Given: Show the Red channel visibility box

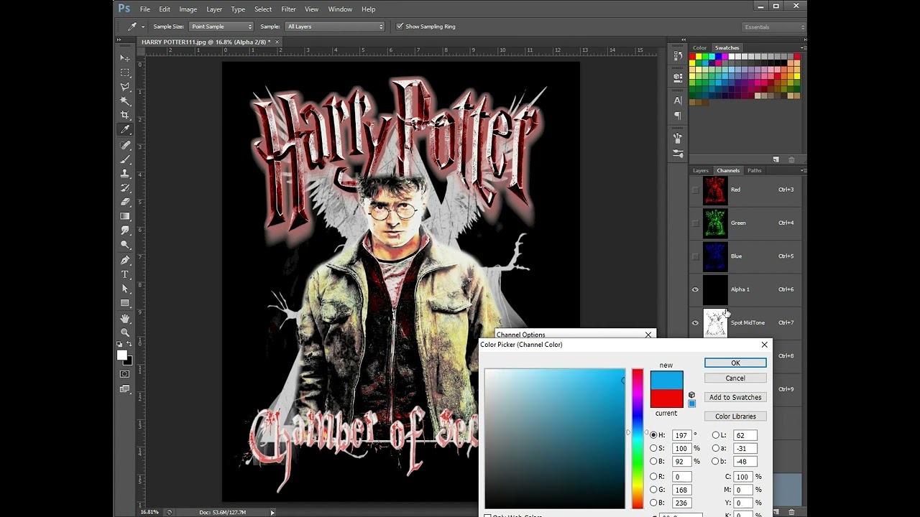Looking at the screenshot, I should [695, 190].
